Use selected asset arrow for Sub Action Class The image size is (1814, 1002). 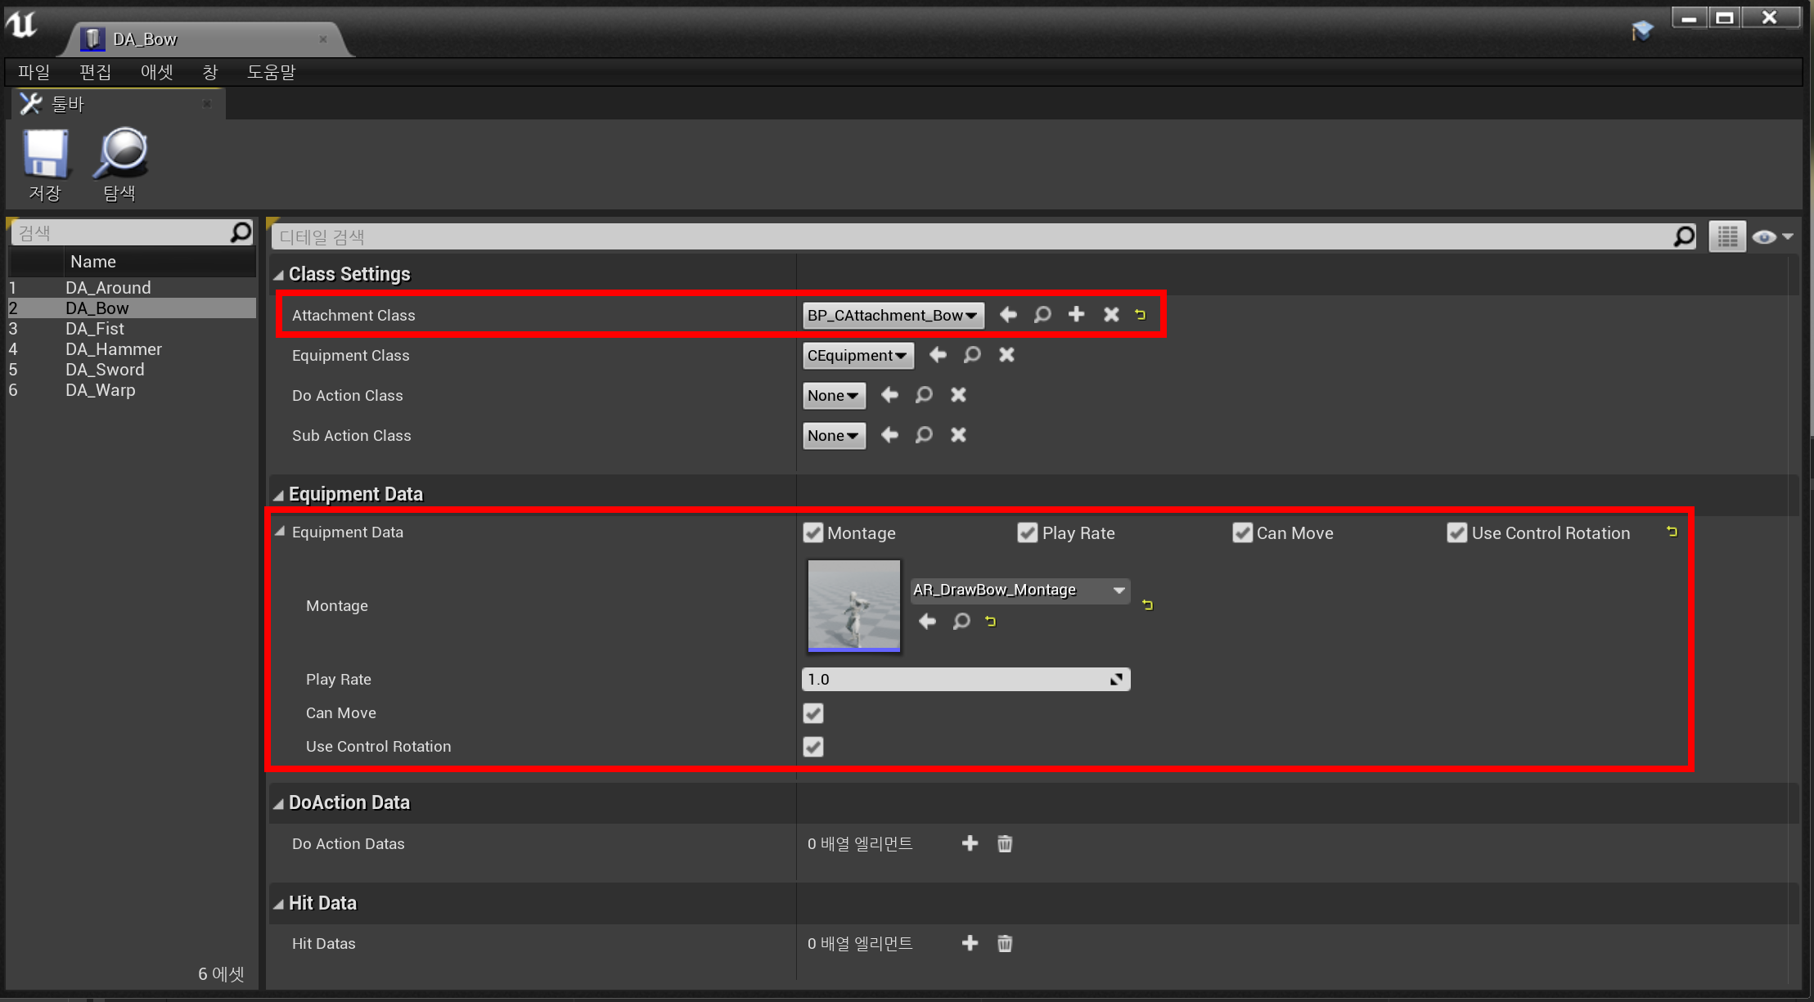[889, 435]
